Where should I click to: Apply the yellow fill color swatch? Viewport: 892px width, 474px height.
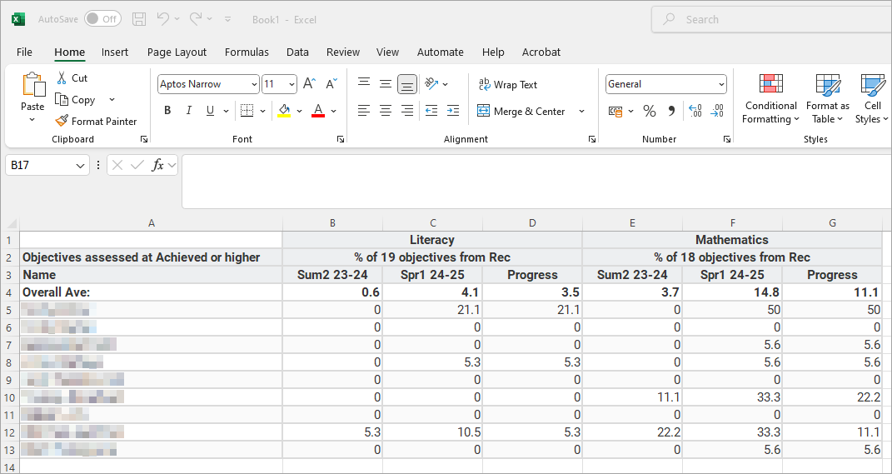[284, 111]
